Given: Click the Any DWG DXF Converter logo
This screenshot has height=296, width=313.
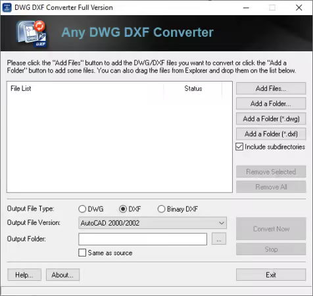Looking at the screenshot, I should point(32,34).
